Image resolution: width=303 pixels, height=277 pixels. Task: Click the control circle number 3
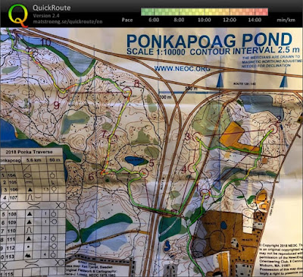coord(198,138)
